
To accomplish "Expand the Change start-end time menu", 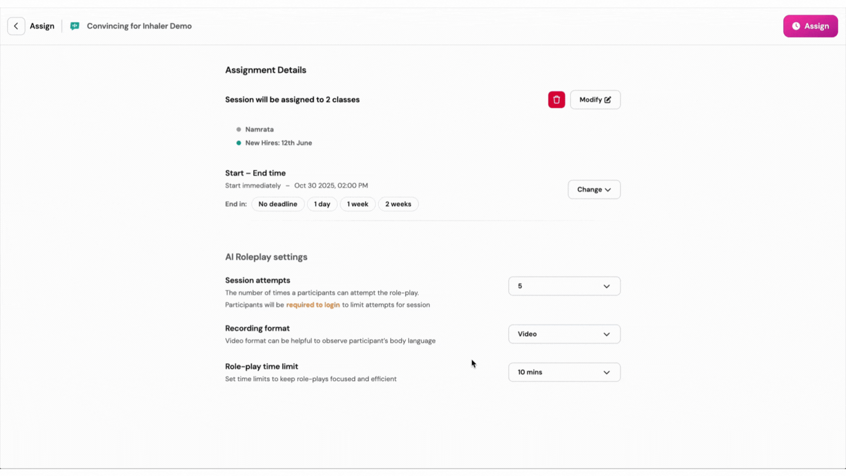I will tap(594, 190).
